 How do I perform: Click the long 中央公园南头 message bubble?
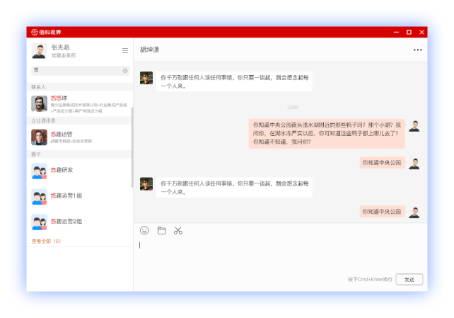pos(327,133)
